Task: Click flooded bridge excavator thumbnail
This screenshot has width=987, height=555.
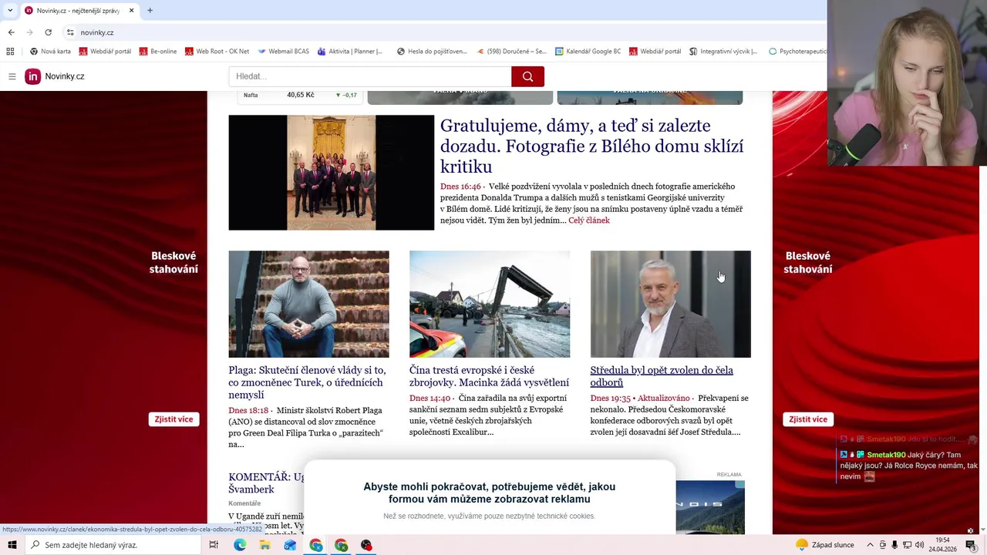Action: tap(490, 304)
